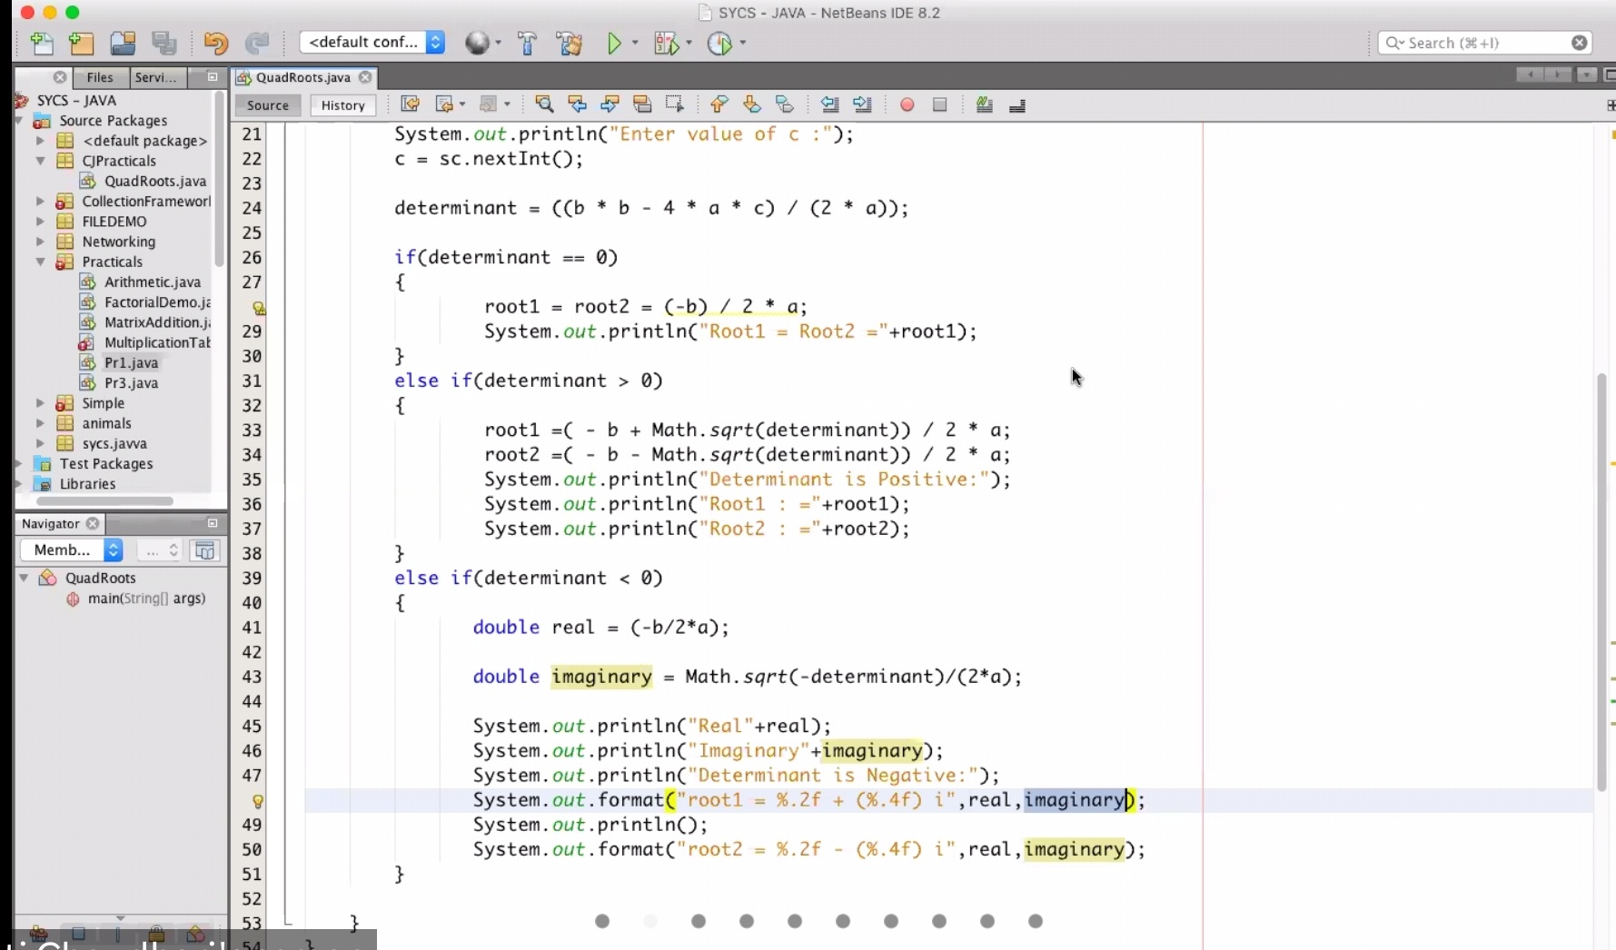Open the History view button

[x=342, y=105]
